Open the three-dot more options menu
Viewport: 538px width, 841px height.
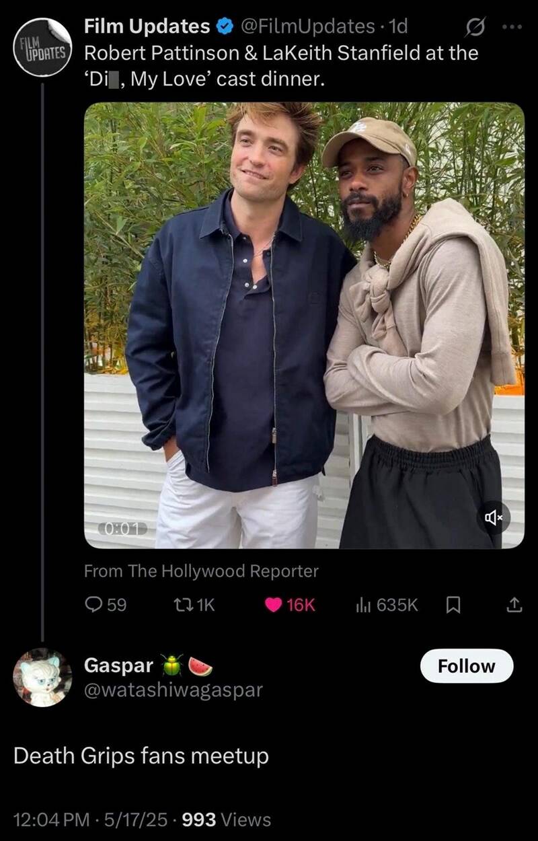click(514, 27)
